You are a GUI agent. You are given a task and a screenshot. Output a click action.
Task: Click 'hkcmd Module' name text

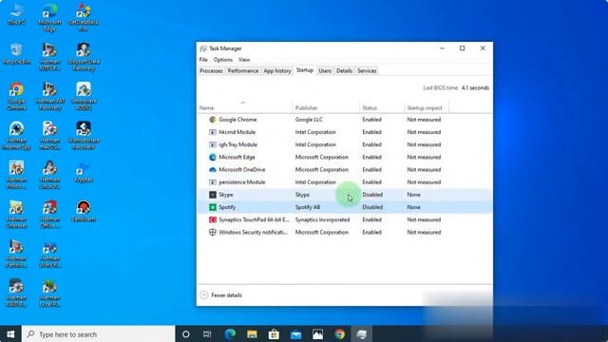237,132
